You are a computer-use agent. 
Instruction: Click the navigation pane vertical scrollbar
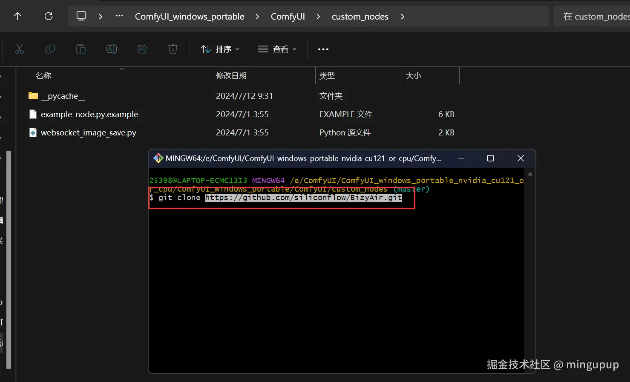(9, 260)
